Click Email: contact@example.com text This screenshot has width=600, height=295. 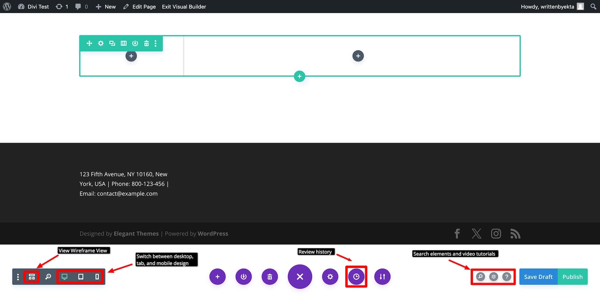(118, 194)
